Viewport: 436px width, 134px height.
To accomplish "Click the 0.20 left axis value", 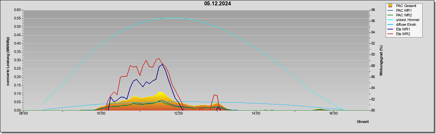I will pos(18,77).
